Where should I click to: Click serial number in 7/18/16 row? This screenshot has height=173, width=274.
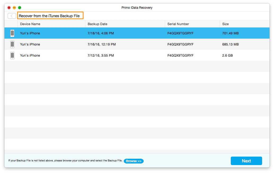click(x=180, y=33)
